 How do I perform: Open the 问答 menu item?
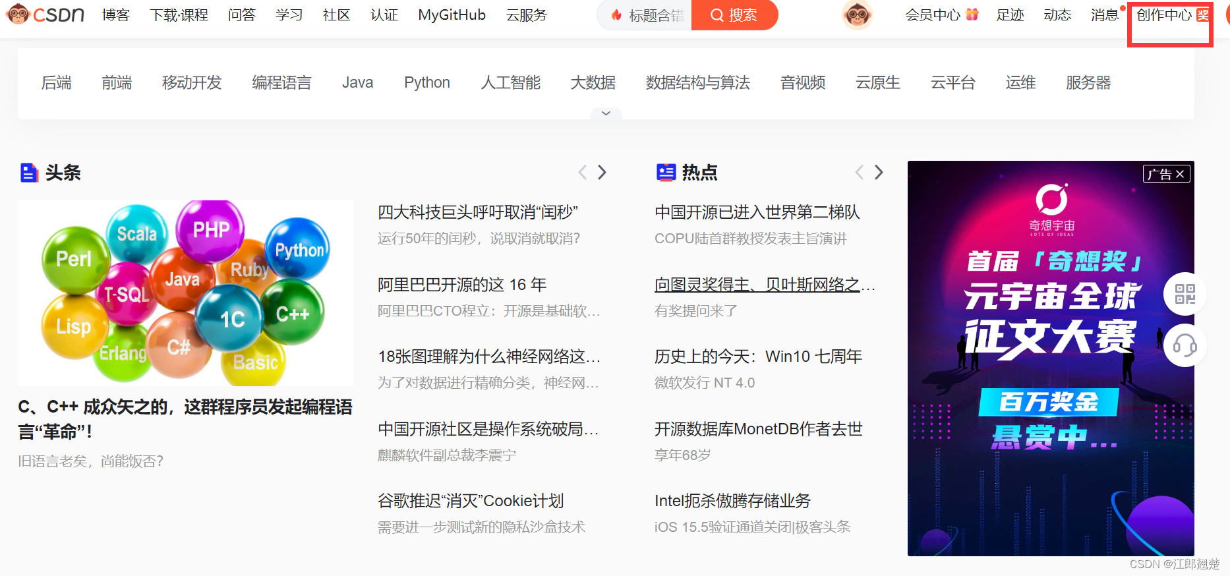[x=241, y=15]
